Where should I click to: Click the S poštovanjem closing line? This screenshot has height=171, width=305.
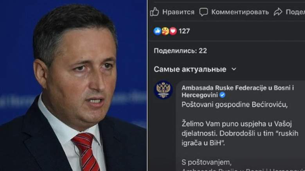206,162
